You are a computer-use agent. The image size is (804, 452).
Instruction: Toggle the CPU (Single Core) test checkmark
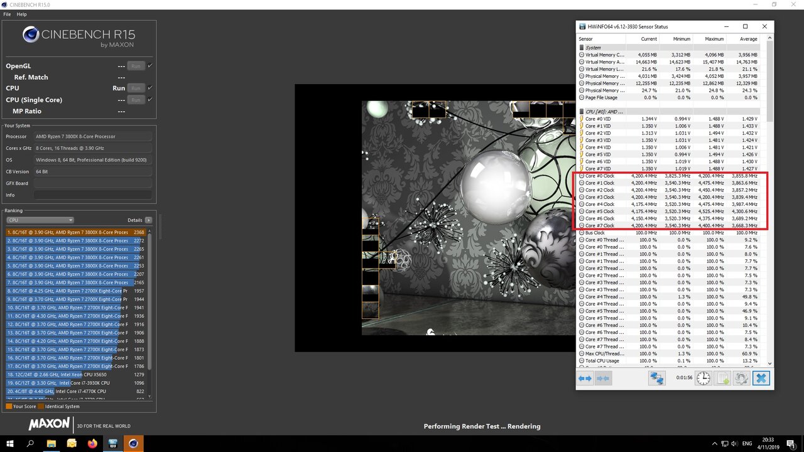point(150,100)
